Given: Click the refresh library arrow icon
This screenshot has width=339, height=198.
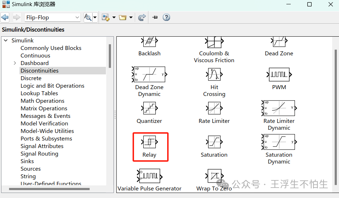Looking at the screenshot, I should 142,18.
